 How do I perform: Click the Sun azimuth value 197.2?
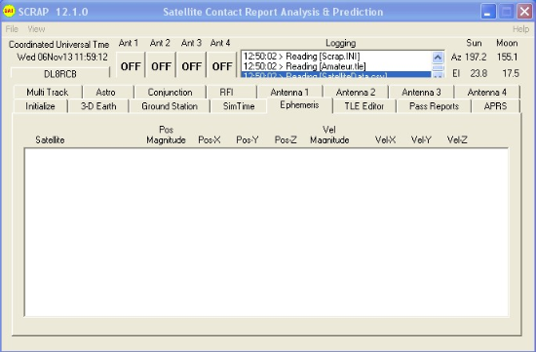(x=476, y=57)
